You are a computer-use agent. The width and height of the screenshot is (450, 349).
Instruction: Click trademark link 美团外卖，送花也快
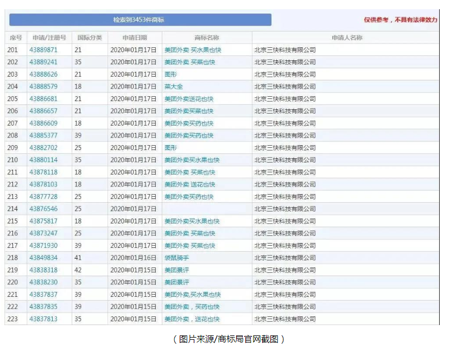pyautogui.click(x=190, y=319)
